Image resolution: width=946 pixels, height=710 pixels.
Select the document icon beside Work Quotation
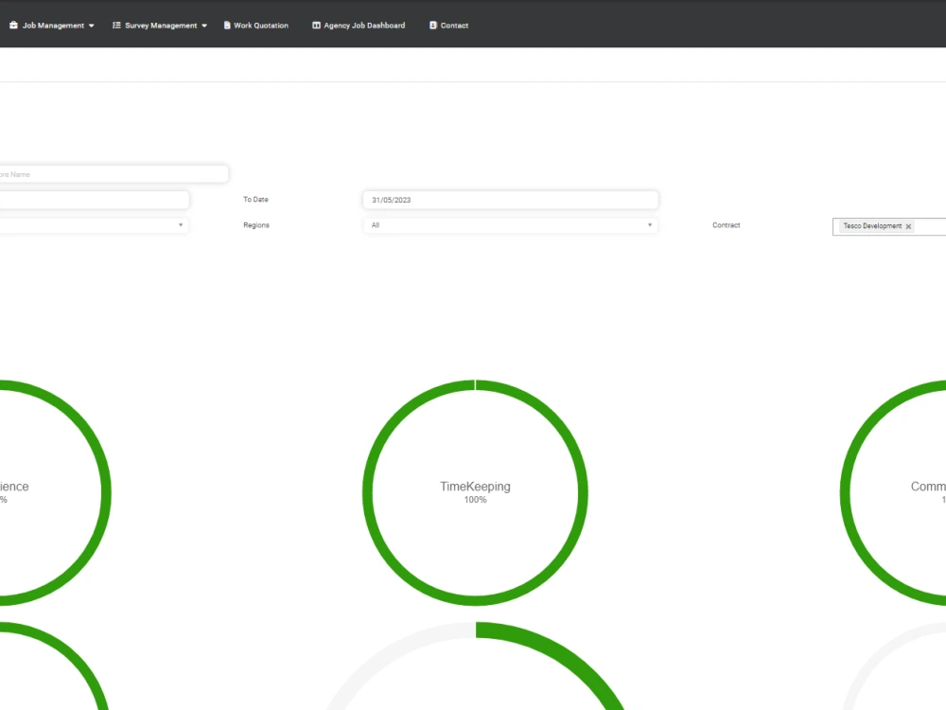[x=227, y=26]
